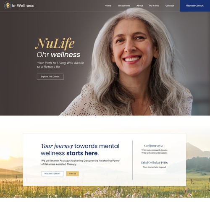Click the Ohr Wellness sunburst logo icon
Image resolution: width=210 pixels, height=210 pixels.
point(8,5)
